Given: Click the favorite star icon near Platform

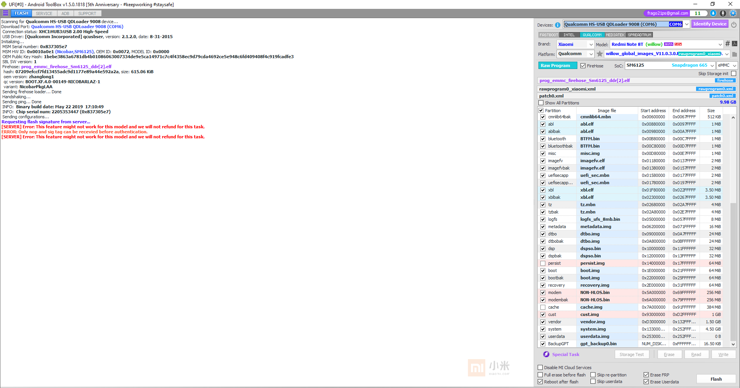Looking at the screenshot, I should point(600,54).
